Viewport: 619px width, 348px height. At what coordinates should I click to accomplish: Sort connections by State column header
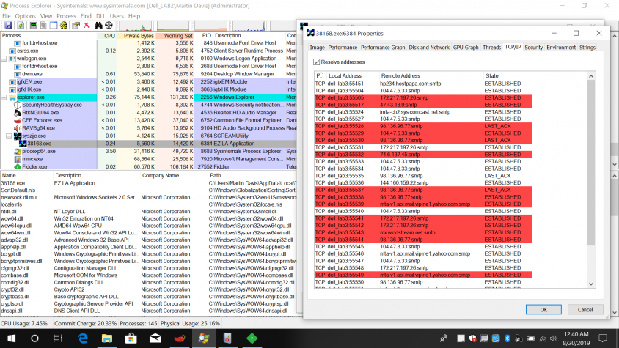(508, 75)
